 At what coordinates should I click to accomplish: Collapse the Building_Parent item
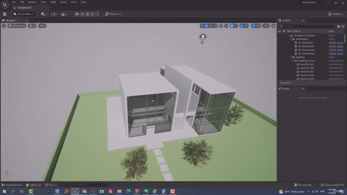point(293,61)
